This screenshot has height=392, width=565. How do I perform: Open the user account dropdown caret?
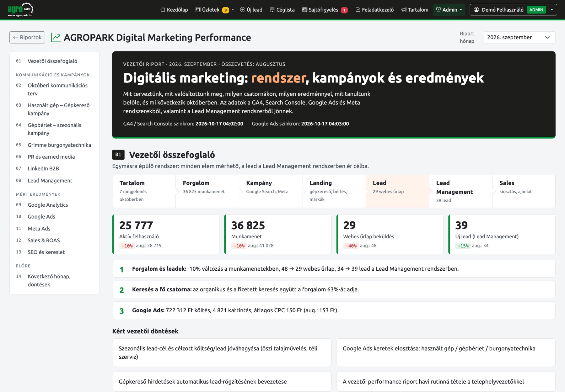pyautogui.click(x=552, y=10)
